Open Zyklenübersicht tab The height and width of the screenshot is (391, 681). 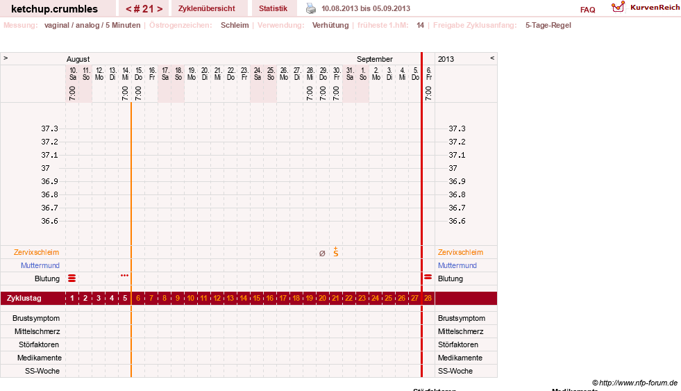tap(207, 8)
